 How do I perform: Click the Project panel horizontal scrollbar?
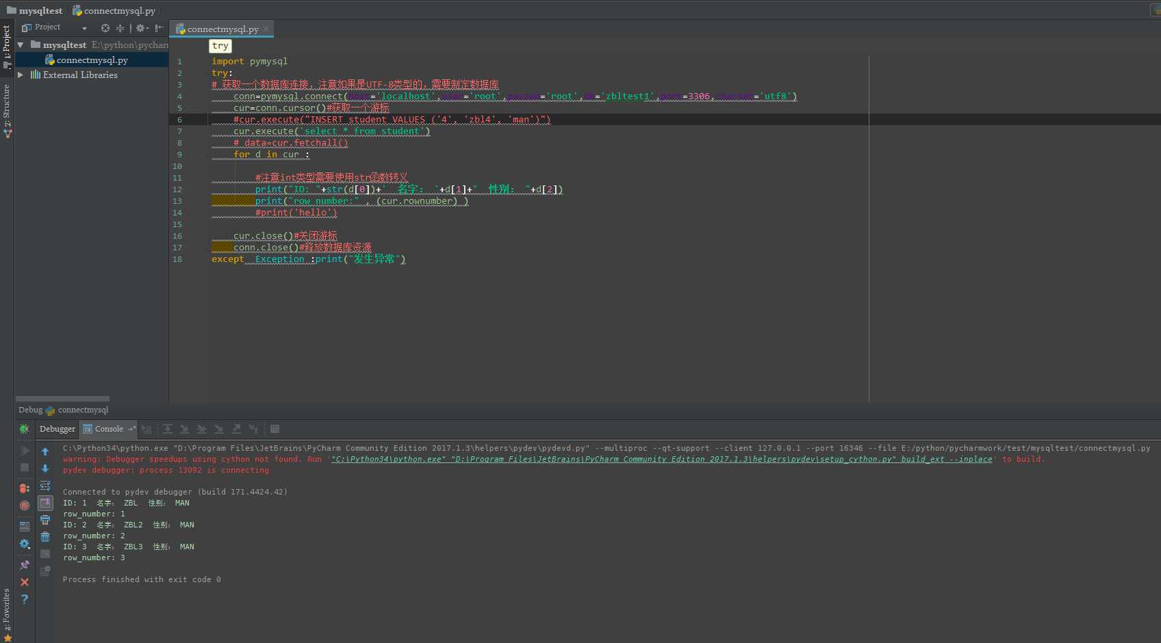click(x=62, y=399)
